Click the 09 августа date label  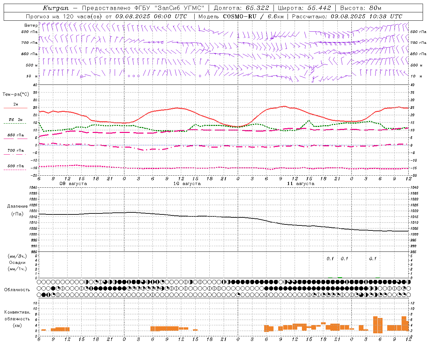point(73,184)
